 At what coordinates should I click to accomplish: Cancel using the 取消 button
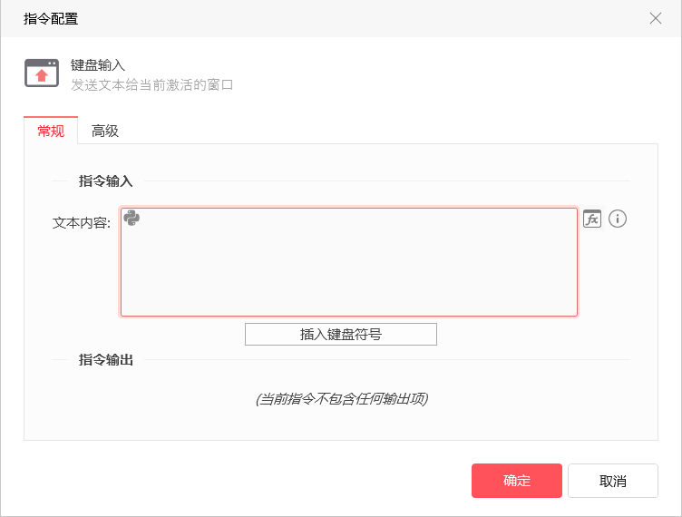pos(613,481)
